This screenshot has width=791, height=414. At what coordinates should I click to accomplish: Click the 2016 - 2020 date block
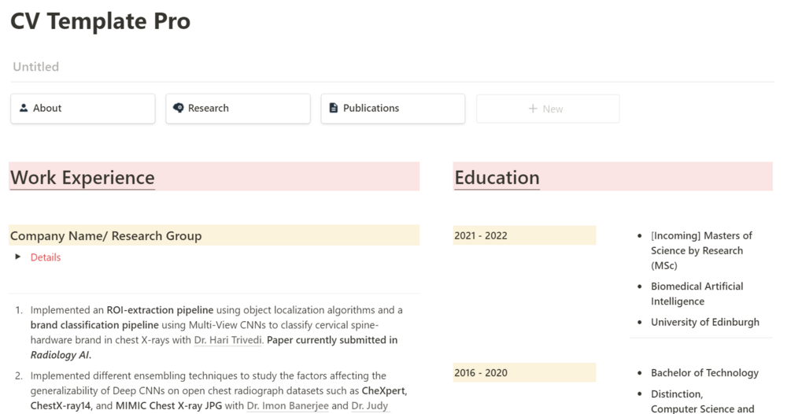click(x=481, y=373)
